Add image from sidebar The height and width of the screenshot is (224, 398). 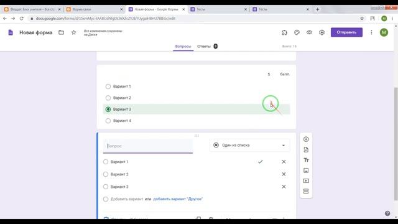(x=306, y=170)
